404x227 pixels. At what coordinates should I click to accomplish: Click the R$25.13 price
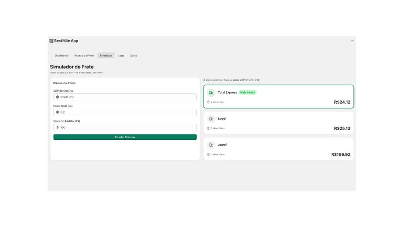[342, 129]
